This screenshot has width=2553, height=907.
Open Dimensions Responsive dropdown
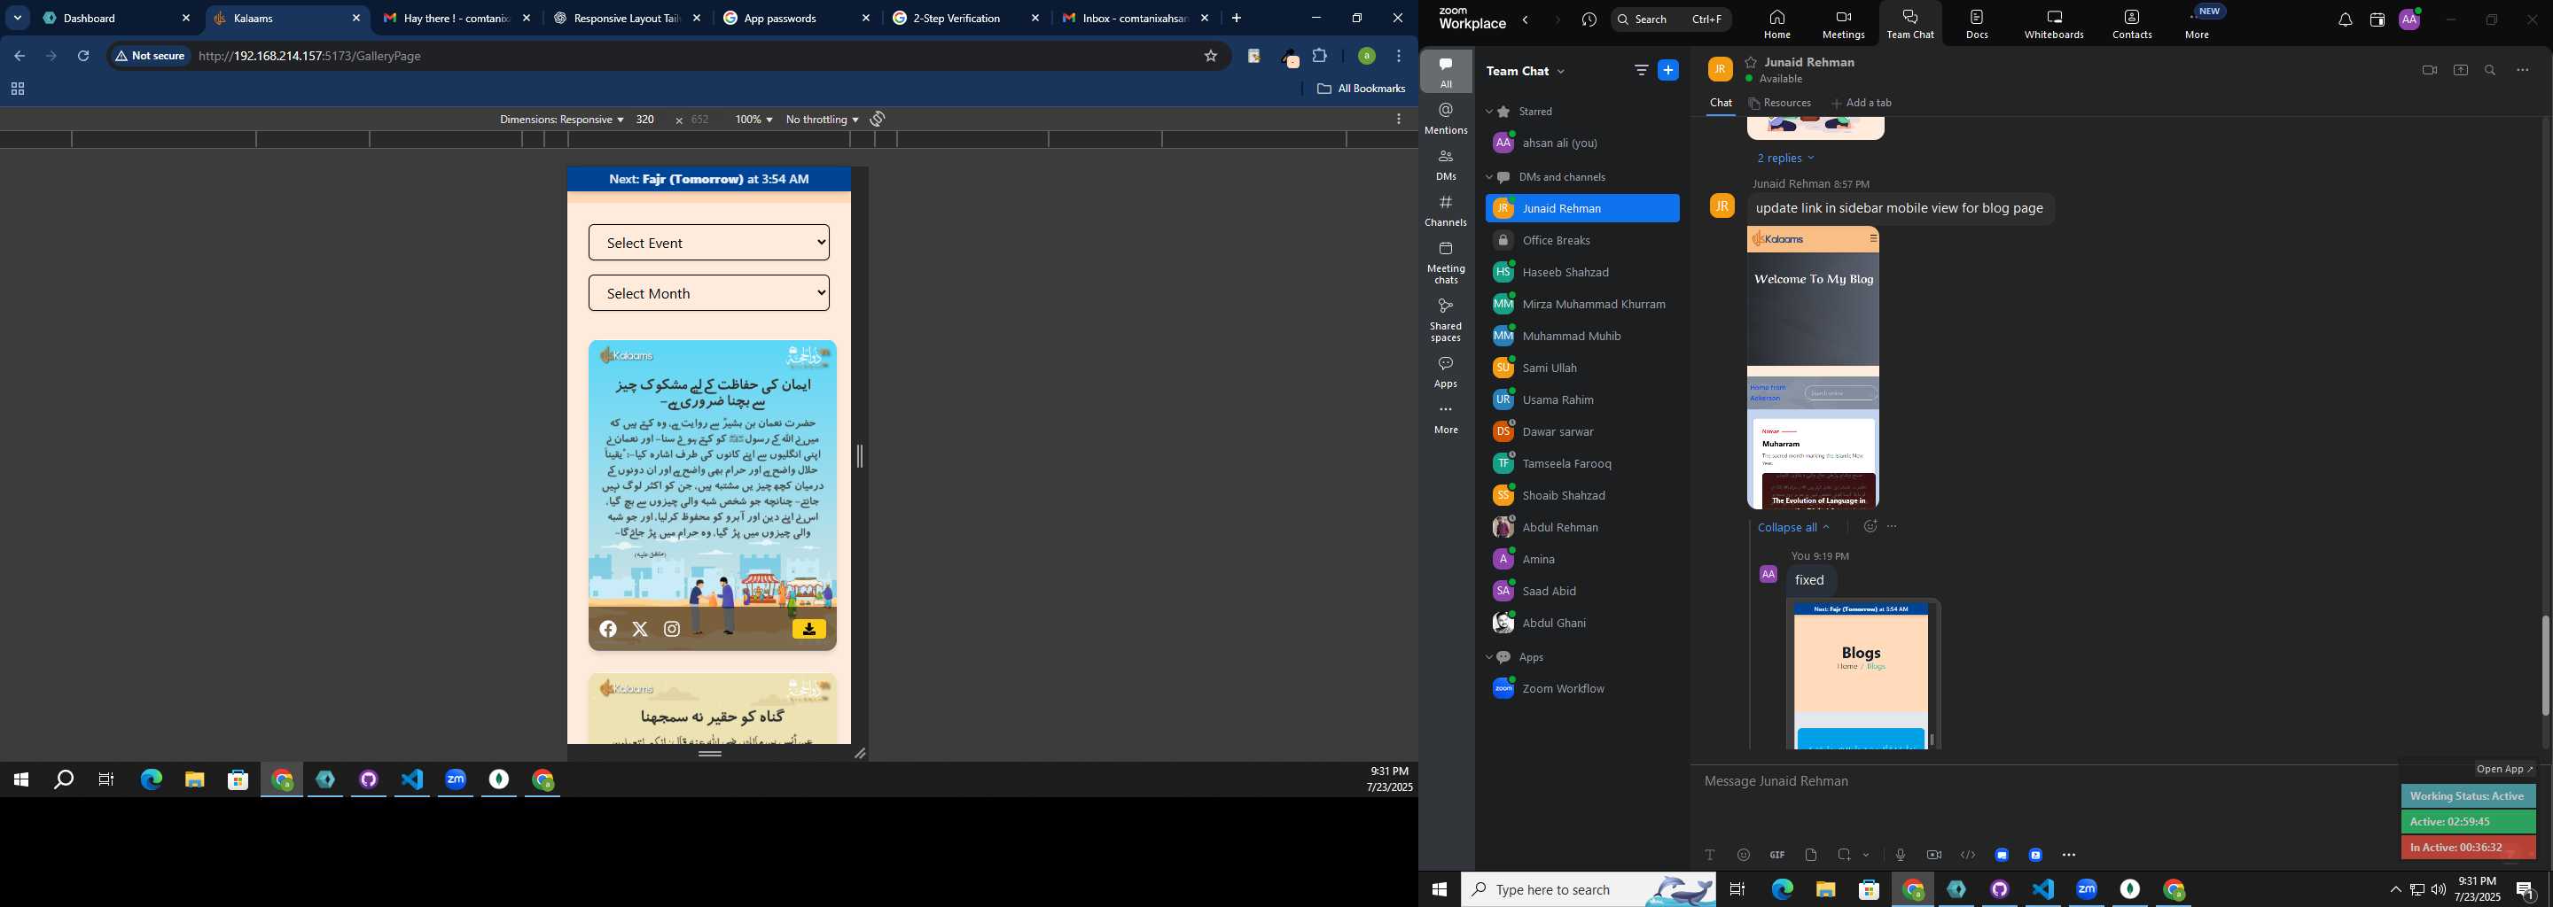pyautogui.click(x=561, y=119)
